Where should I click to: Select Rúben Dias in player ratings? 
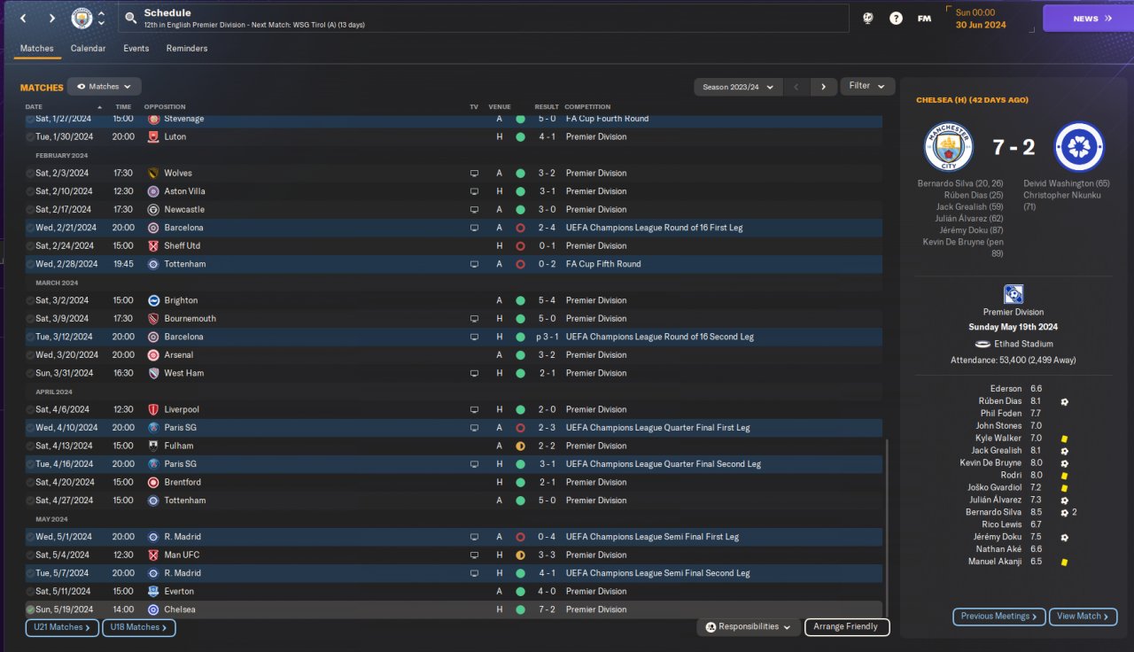tap(998, 401)
